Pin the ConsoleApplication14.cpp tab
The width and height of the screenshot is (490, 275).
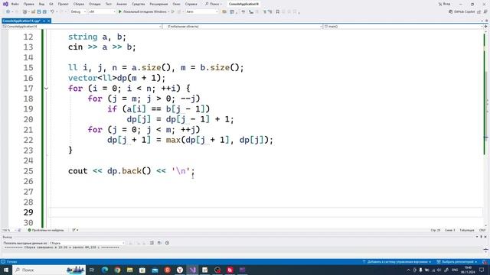[x=44, y=21]
